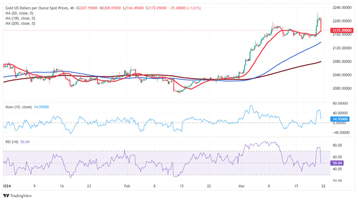Select the RSI (14) indicator label
Image resolution: width=358 pixels, height=201 pixels.
coord(12,142)
